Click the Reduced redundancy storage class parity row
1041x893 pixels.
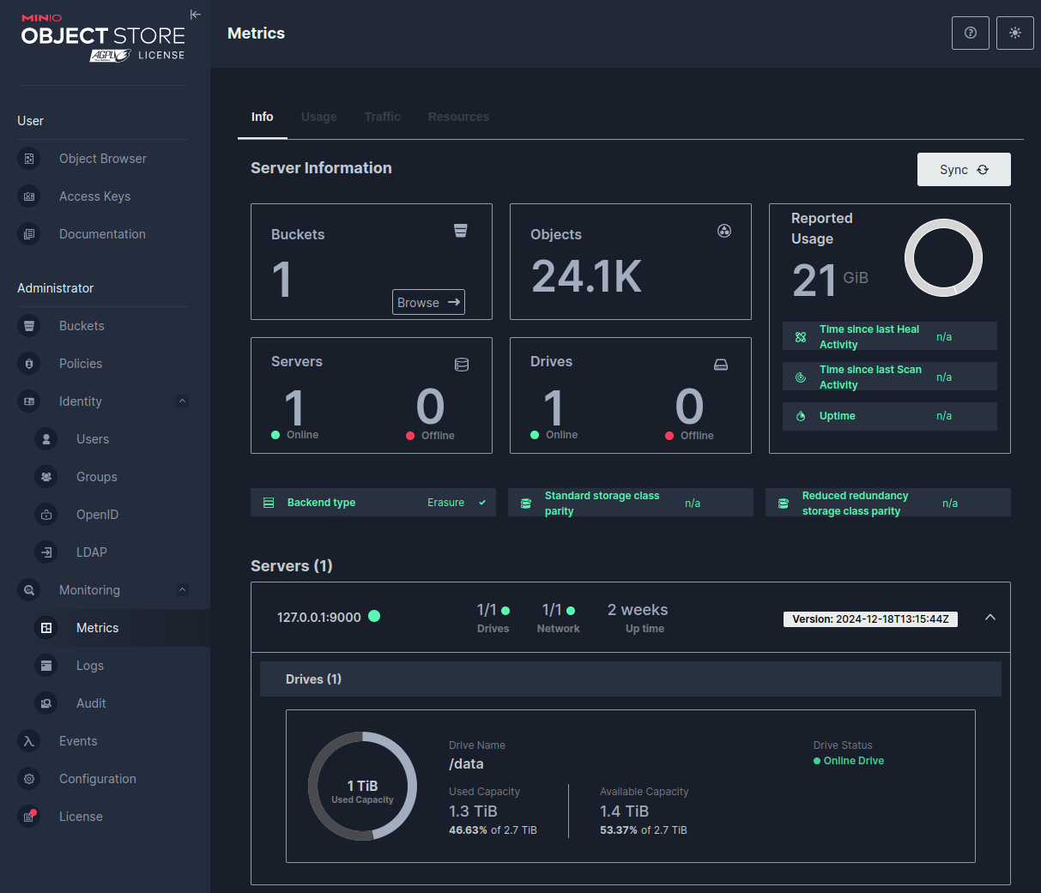(887, 503)
